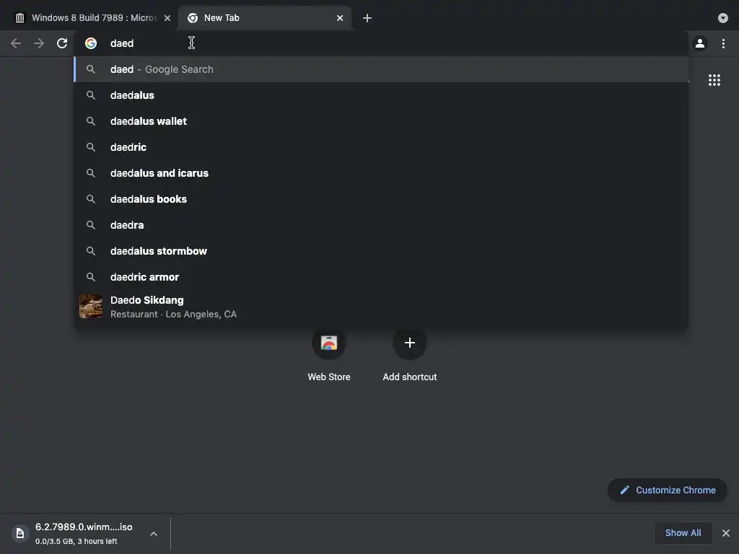Open the Web Store shortcut
The image size is (739, 554).
pyautogui.click(x=329, y=356)
